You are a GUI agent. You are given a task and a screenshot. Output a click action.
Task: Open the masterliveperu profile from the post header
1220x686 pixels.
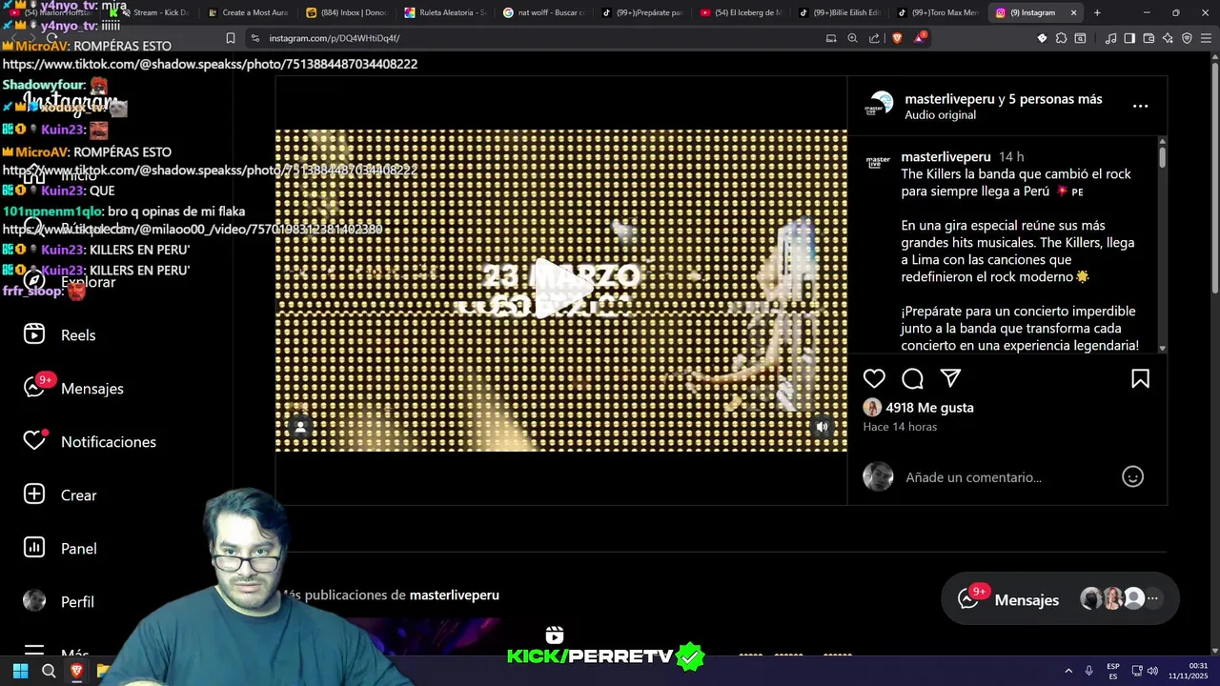949,99
